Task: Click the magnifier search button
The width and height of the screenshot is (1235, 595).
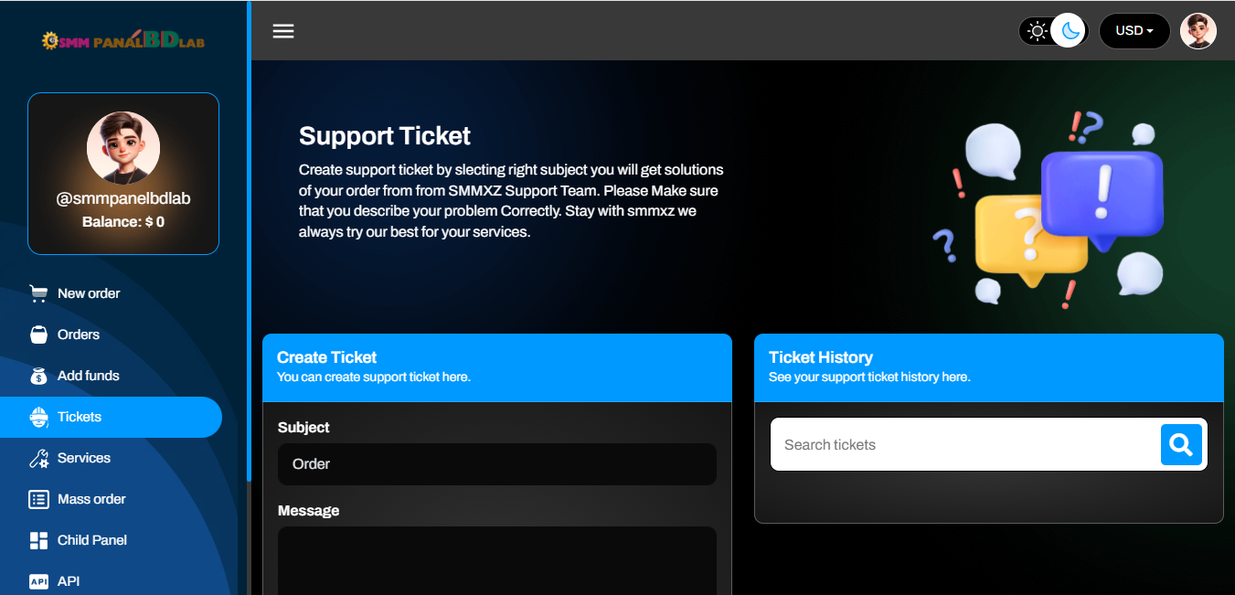Action: [x=1181, y=445]
